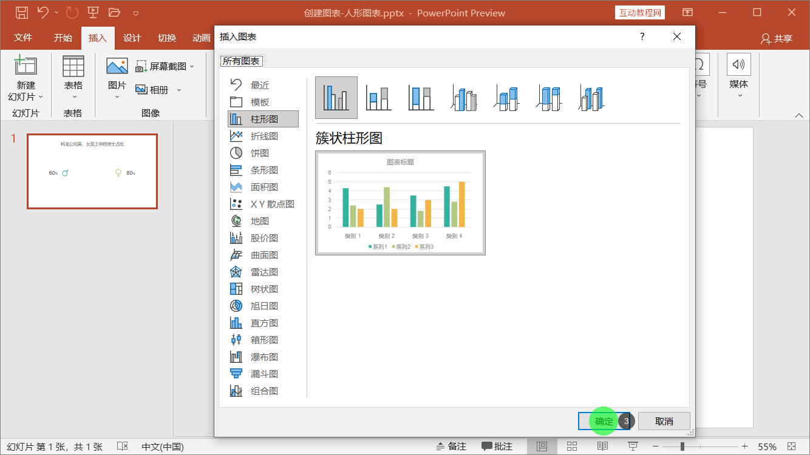810x455 pixels.
Task: Open the 切换 ribbon tab
Action: click(167, 38)
